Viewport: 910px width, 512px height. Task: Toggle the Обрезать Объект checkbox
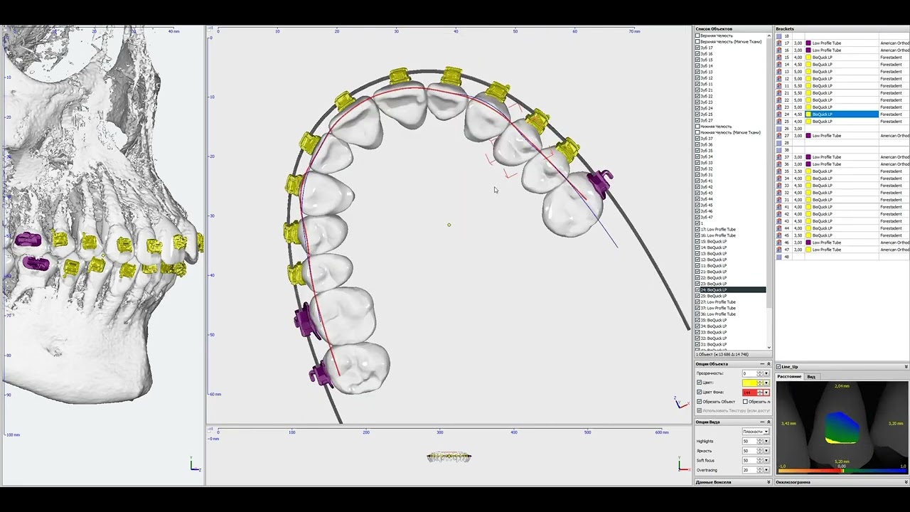[x=700, y=402]
